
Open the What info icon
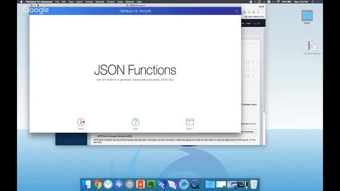pyautogui.click(x=81, y=122)
